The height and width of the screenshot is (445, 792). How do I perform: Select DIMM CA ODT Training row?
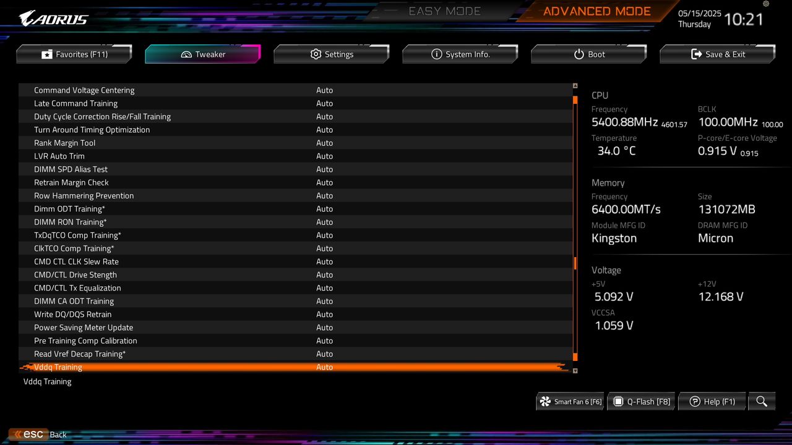tap(295, 301)
